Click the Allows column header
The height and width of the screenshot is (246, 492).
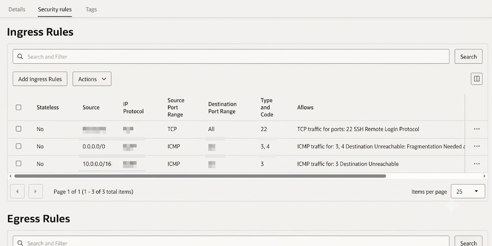click(305, 107)
